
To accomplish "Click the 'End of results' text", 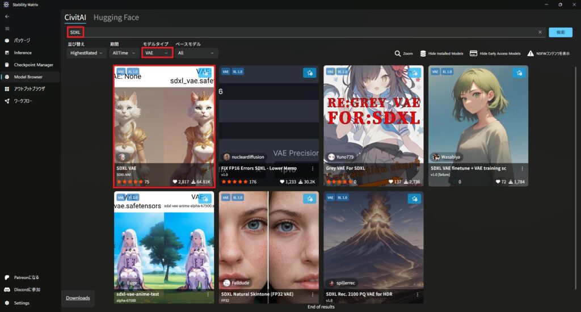I will click(321, 307).
